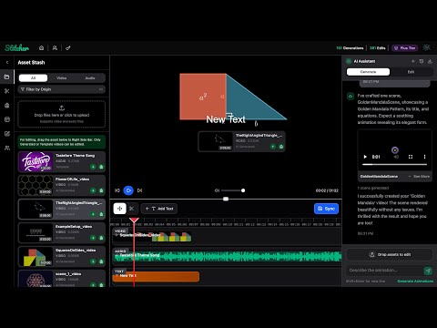Switch to the Edit tab in AI Assistant

(411, 72)
